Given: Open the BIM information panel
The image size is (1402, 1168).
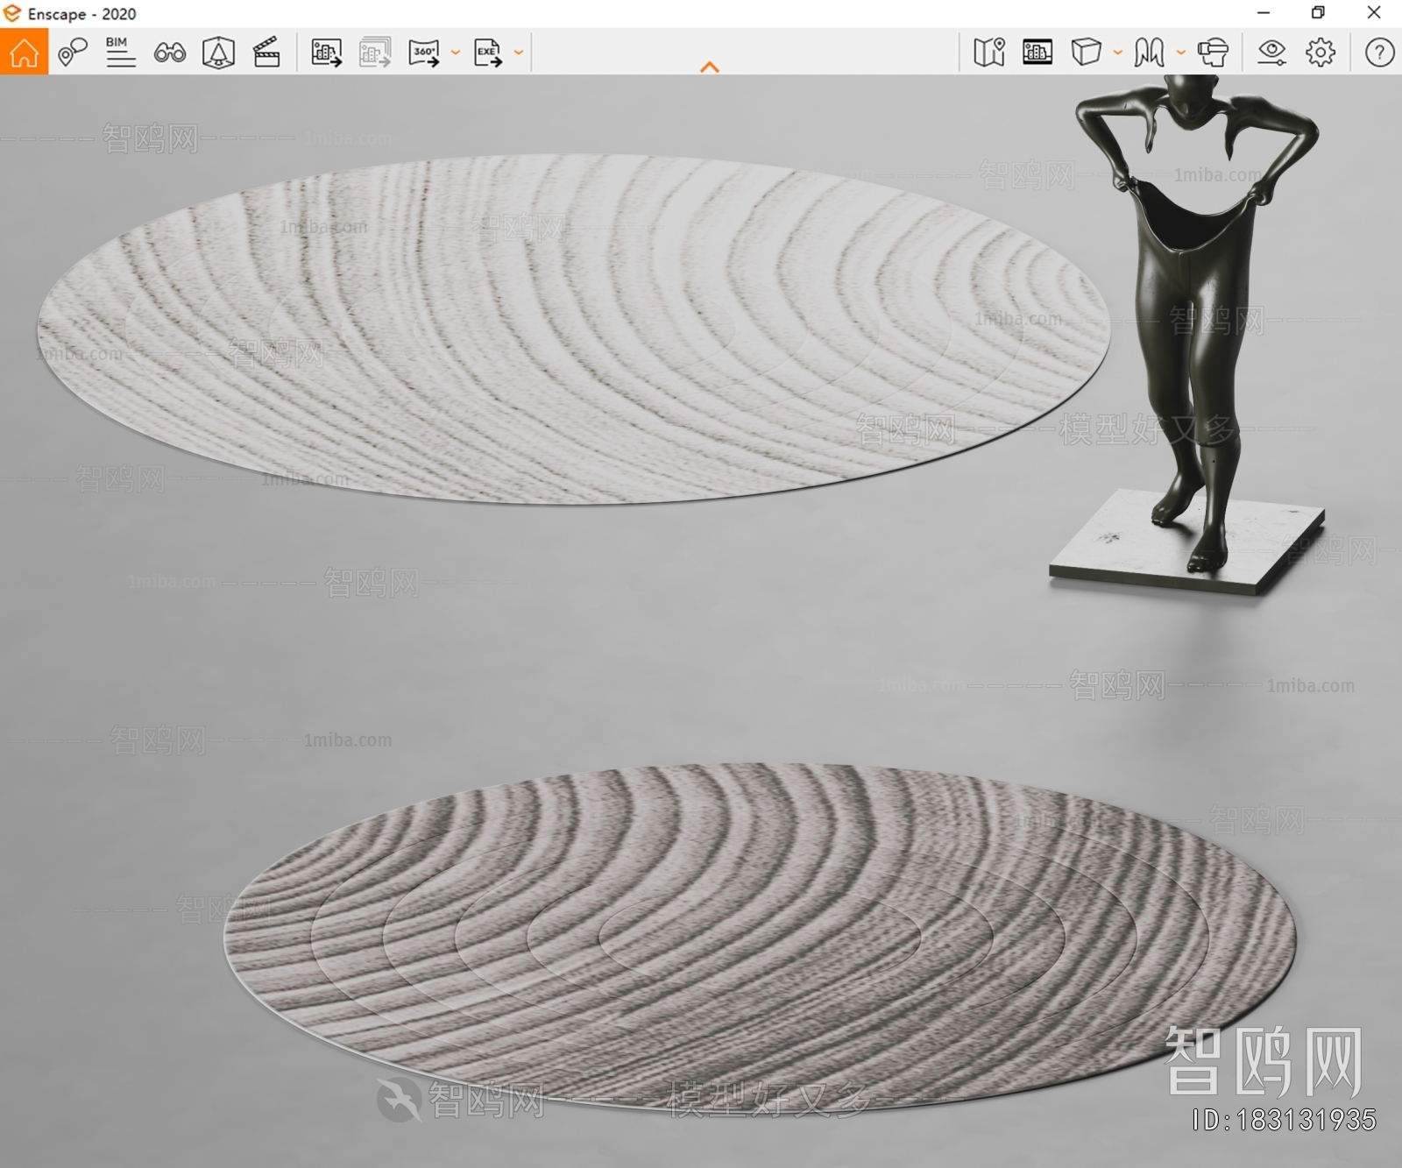Looking at the screenshot, I should point(120,52).
